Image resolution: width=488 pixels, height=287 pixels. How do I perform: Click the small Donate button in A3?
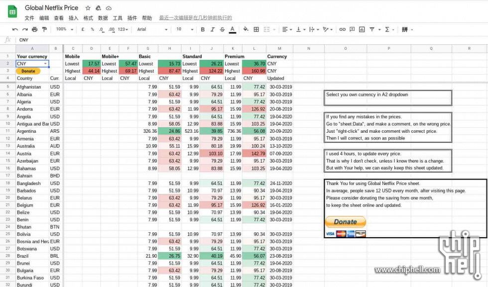[28, 71]
